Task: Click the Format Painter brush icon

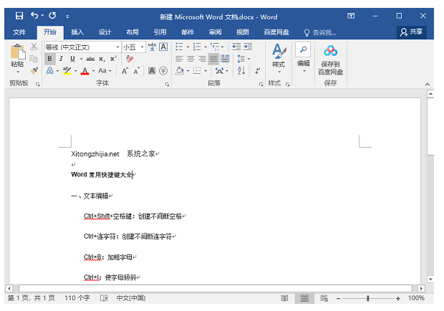Action: (34, 71)
